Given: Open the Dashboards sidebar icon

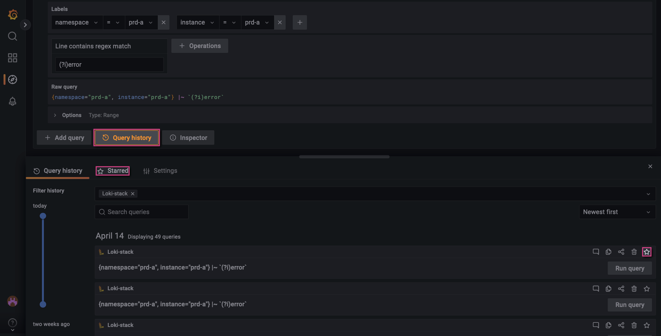Looking at the screenshot, I should 12,58.
